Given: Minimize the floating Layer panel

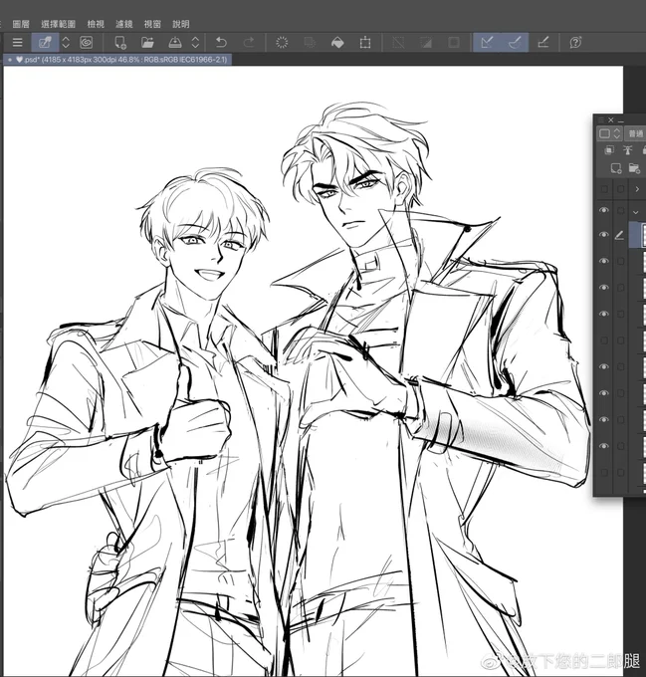Looking at the screenshot, I should (x=621, y=120).
